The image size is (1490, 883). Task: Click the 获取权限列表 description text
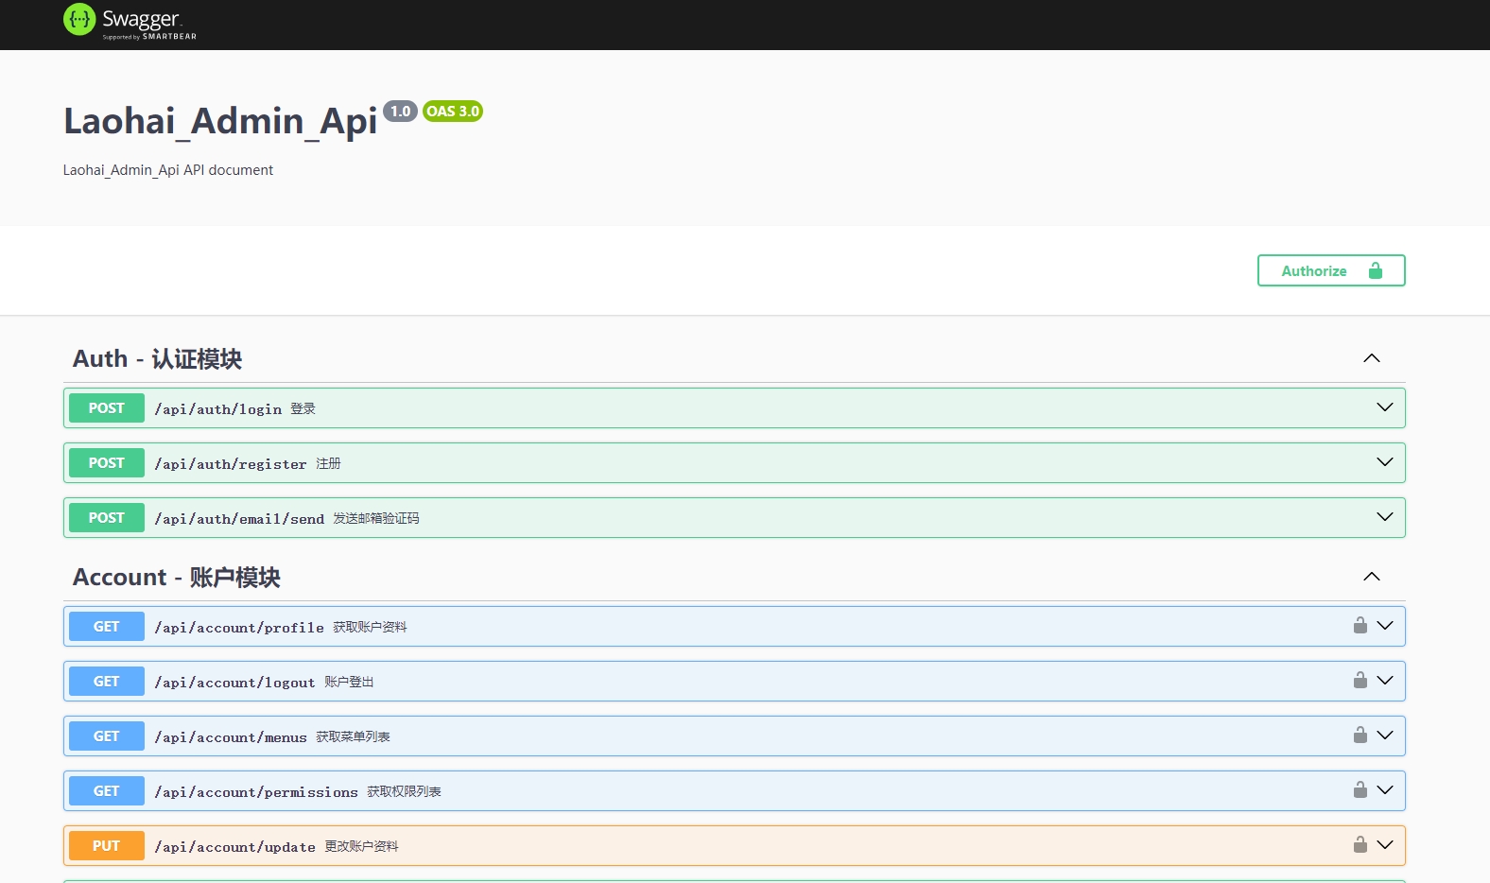[x=404, y=791]
